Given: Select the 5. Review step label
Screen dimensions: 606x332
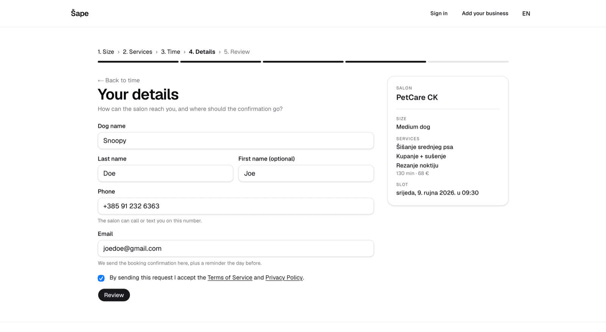Looking at the screenshot, I should point(237,52).
